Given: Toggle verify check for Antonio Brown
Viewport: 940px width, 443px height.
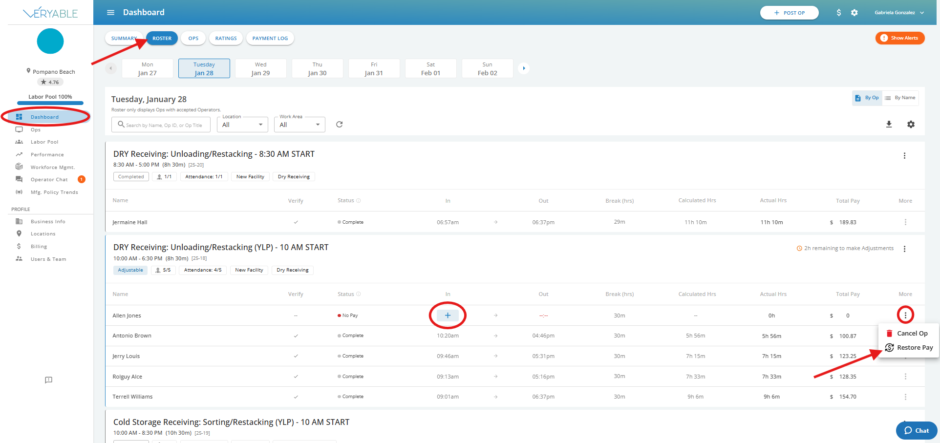Looking at the screenshot, I should click(x=296, y=336).
